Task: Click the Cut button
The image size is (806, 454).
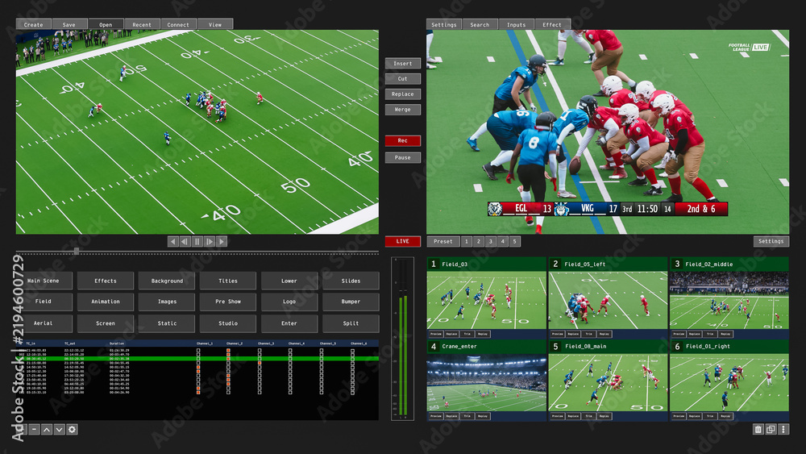Action: [402, 79]
